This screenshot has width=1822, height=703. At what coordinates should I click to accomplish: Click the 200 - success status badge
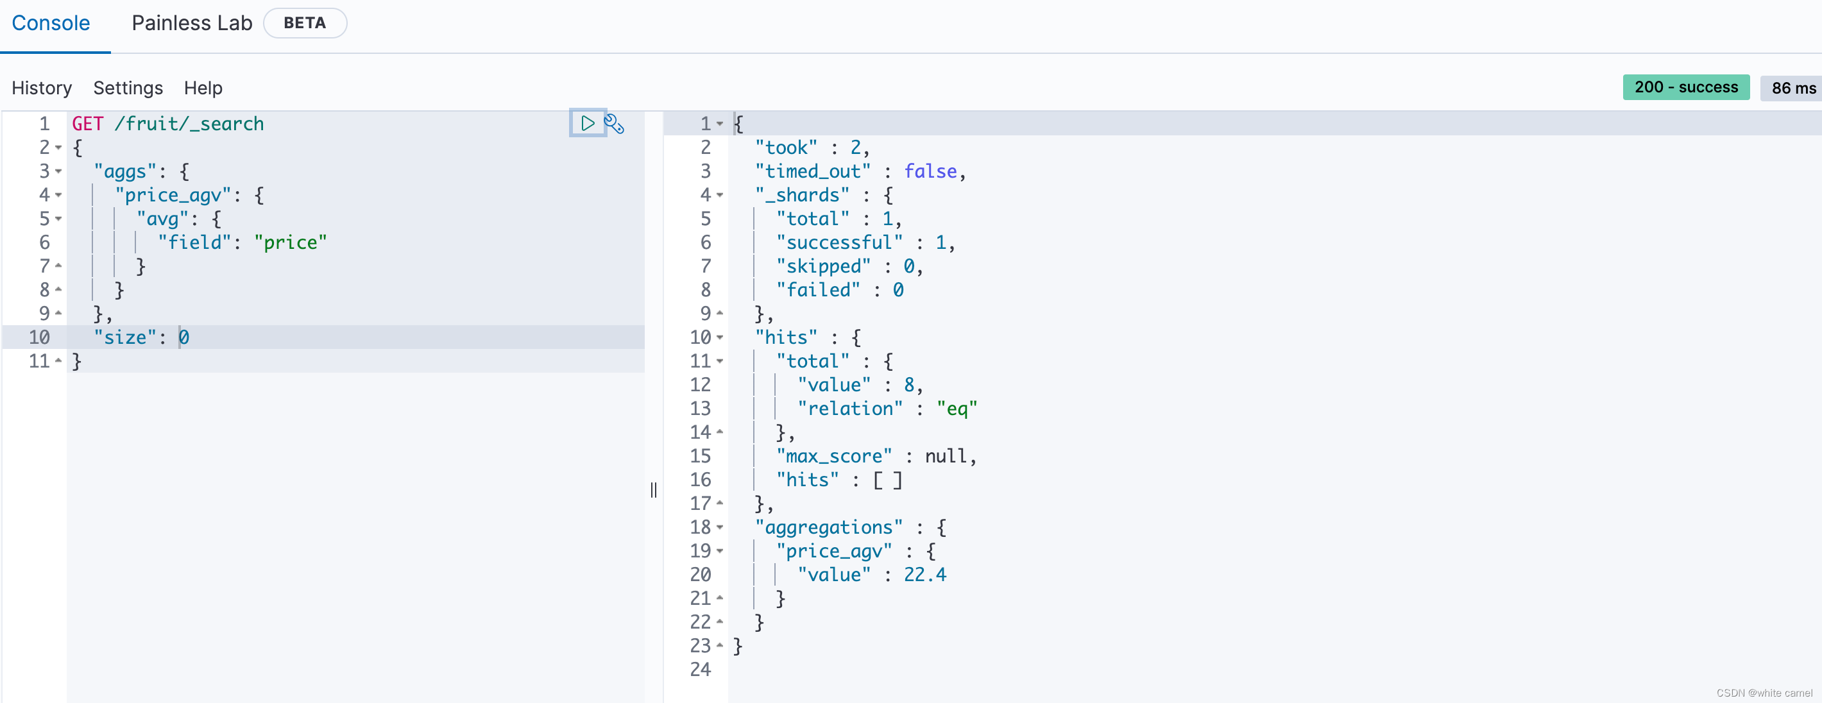pyautogui.click(x=1685, y=87)
